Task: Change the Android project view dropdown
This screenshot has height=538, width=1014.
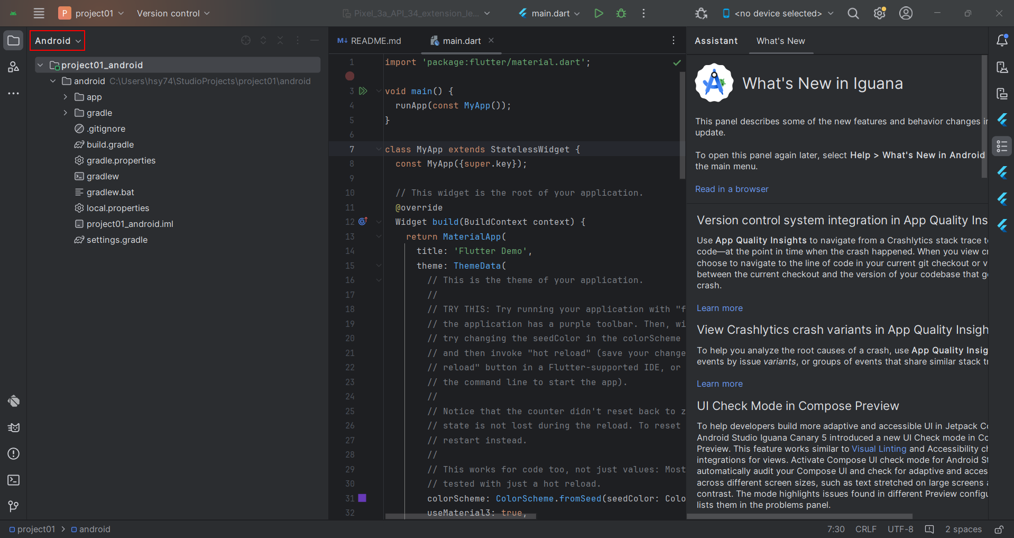Action: (58, 41)
